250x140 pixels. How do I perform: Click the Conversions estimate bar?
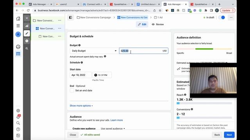click(204, 117)
